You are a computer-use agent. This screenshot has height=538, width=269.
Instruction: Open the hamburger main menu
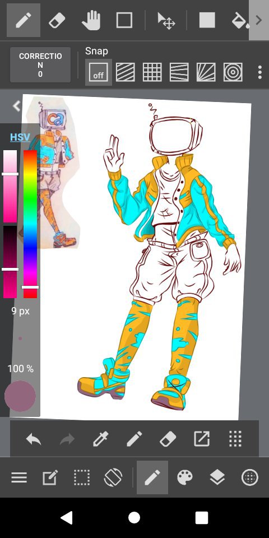pyautogui.click(x=19, y=477)
